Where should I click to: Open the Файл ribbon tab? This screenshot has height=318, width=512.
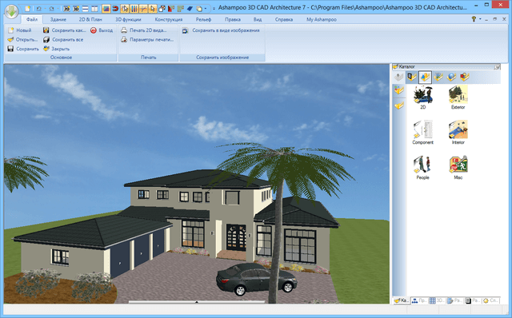pos(32,19)
